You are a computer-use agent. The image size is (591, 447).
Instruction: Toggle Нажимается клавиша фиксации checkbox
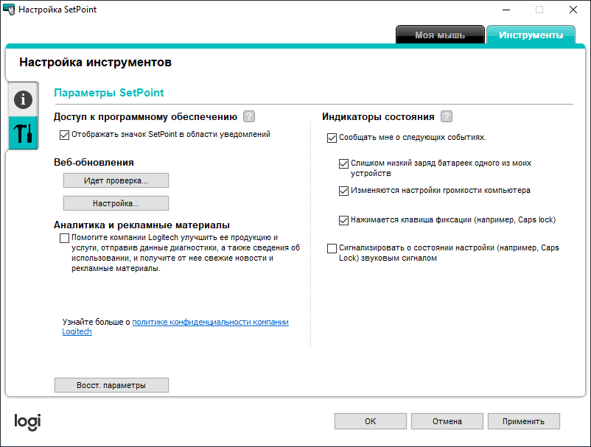pyautogui.click(x=343, y=220)
